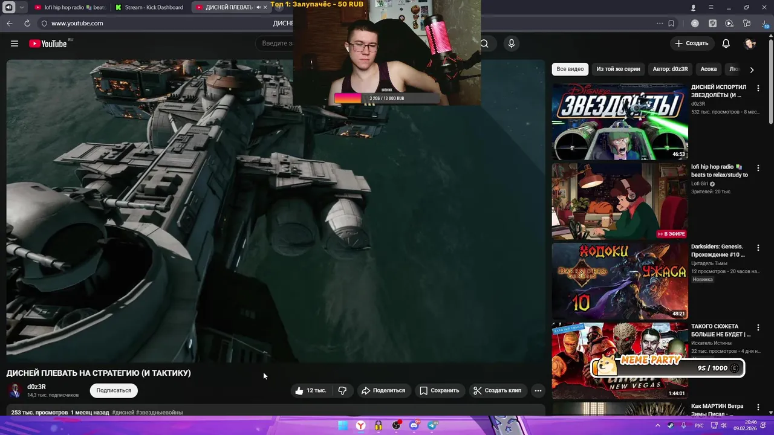Open YouTube notifications bell
Image resolution: width=774 pixels, height=435 pixels.
tap(726, 43)
